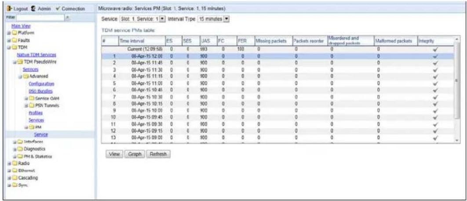The height and width of the screenshot is (201, 467).
Task: Click UAS value 593 in Current row
Action: [x=204, y=50]
